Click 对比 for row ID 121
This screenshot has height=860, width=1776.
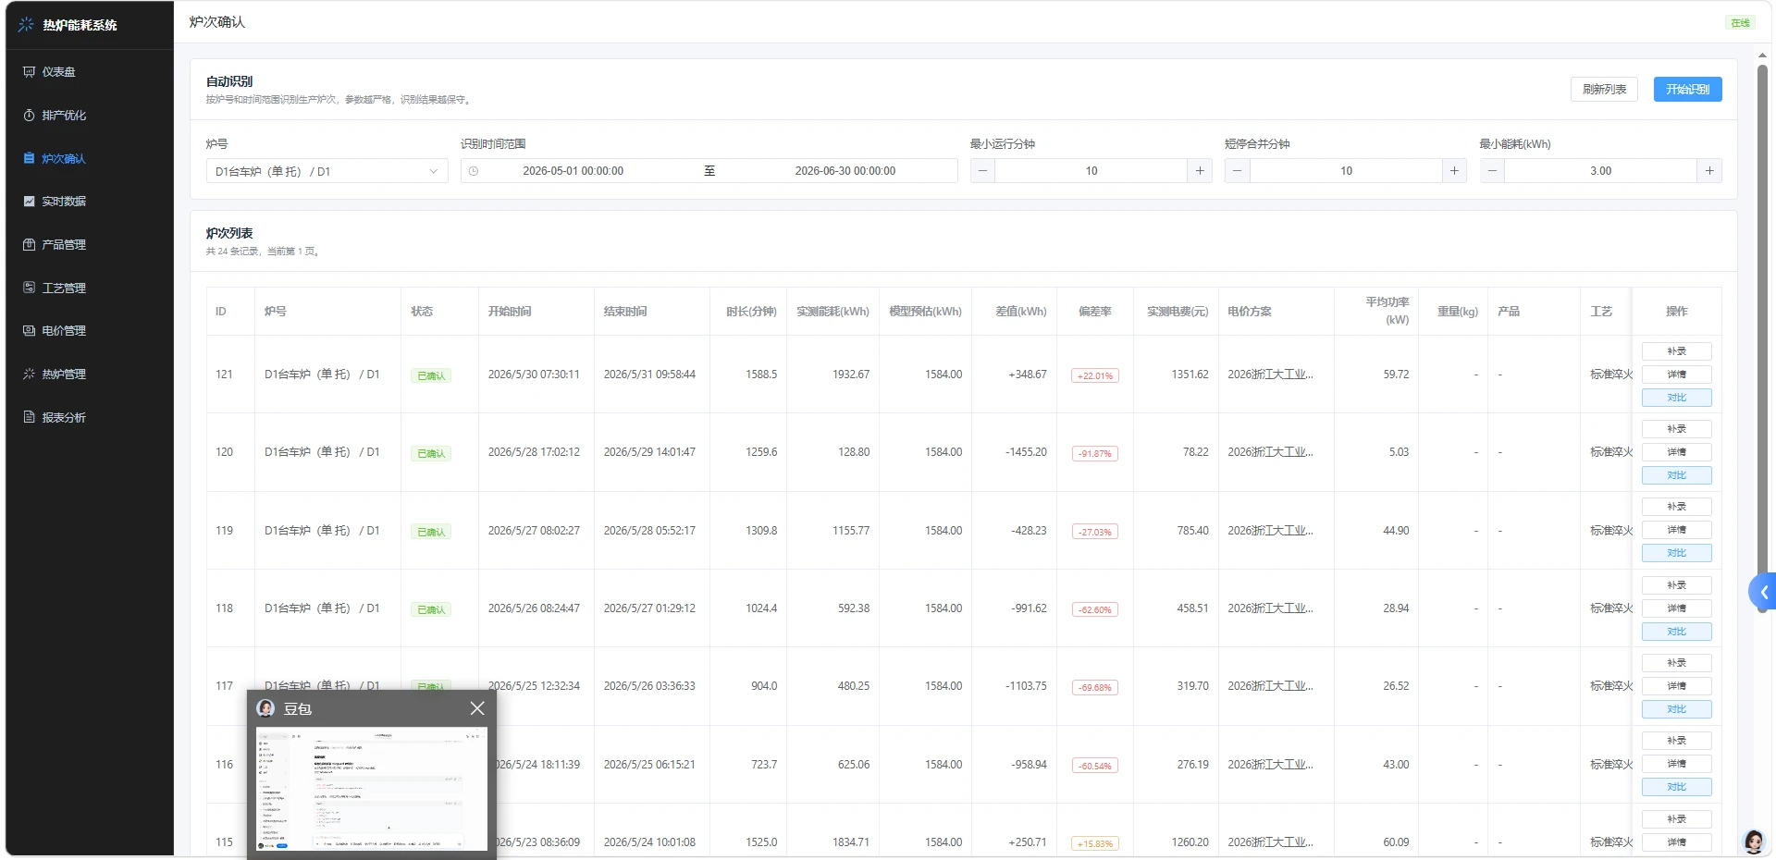point(1676,398)
